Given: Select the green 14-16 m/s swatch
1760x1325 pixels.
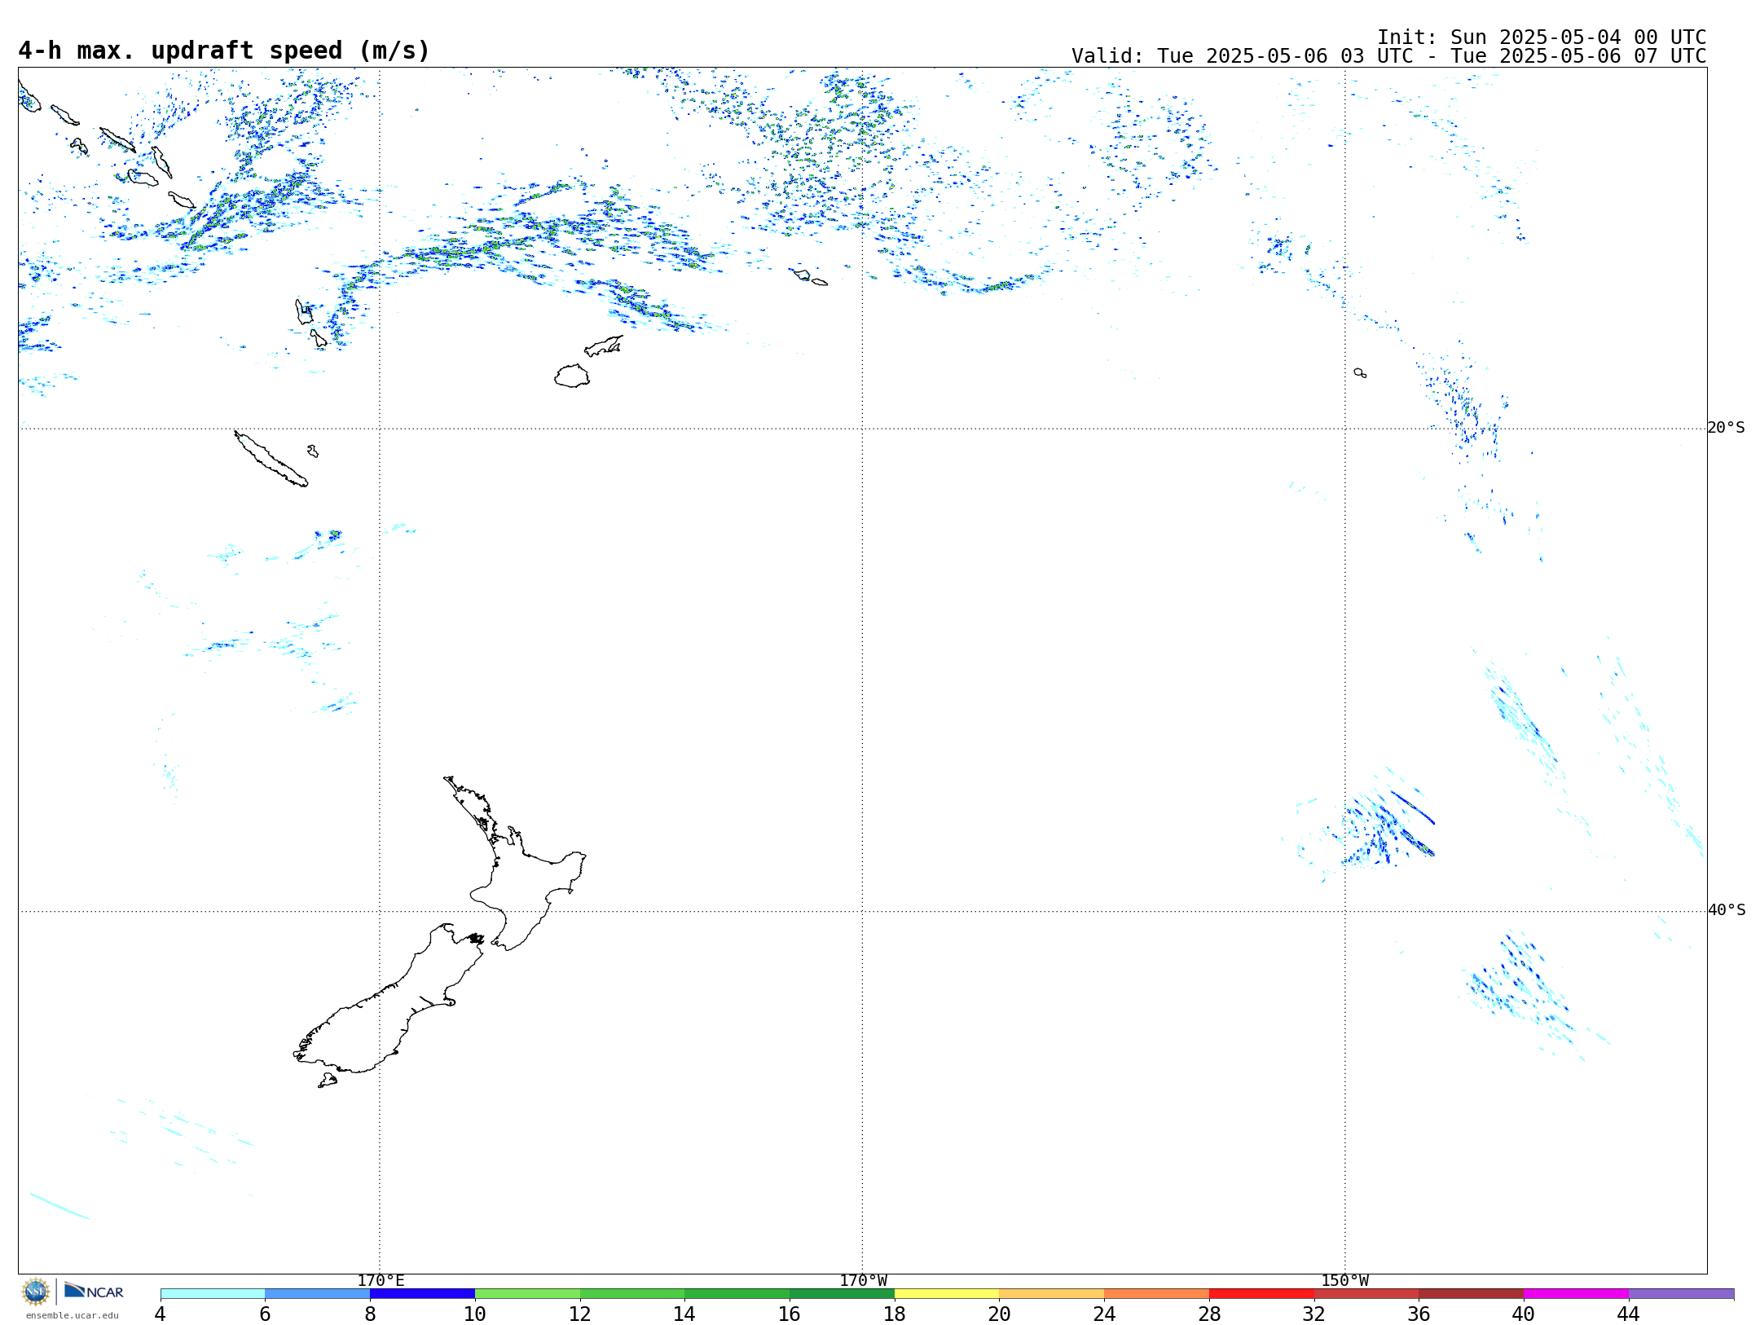Looking at the screenshot, I should tap(737, 1293).
